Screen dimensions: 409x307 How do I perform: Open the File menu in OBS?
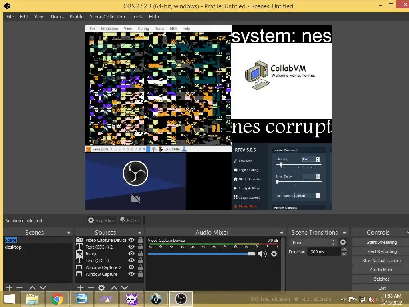point(10,17)
